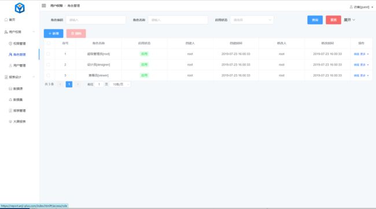
Task: Click the next page arrow in pagination
Action: point(78,84)
